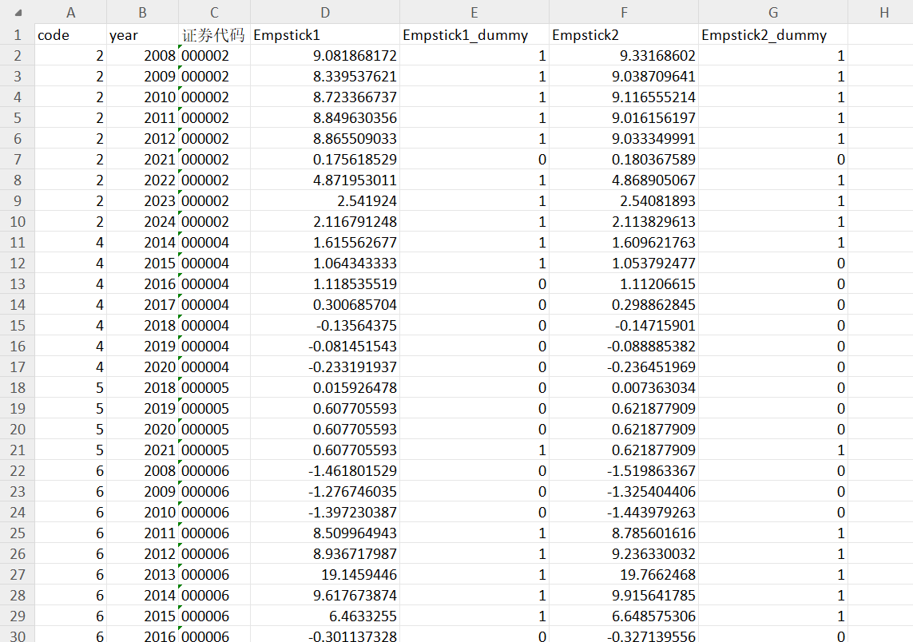The image size is (913, 642).
Task: Select cell with value -1.461801529
Action: (325, 471)
